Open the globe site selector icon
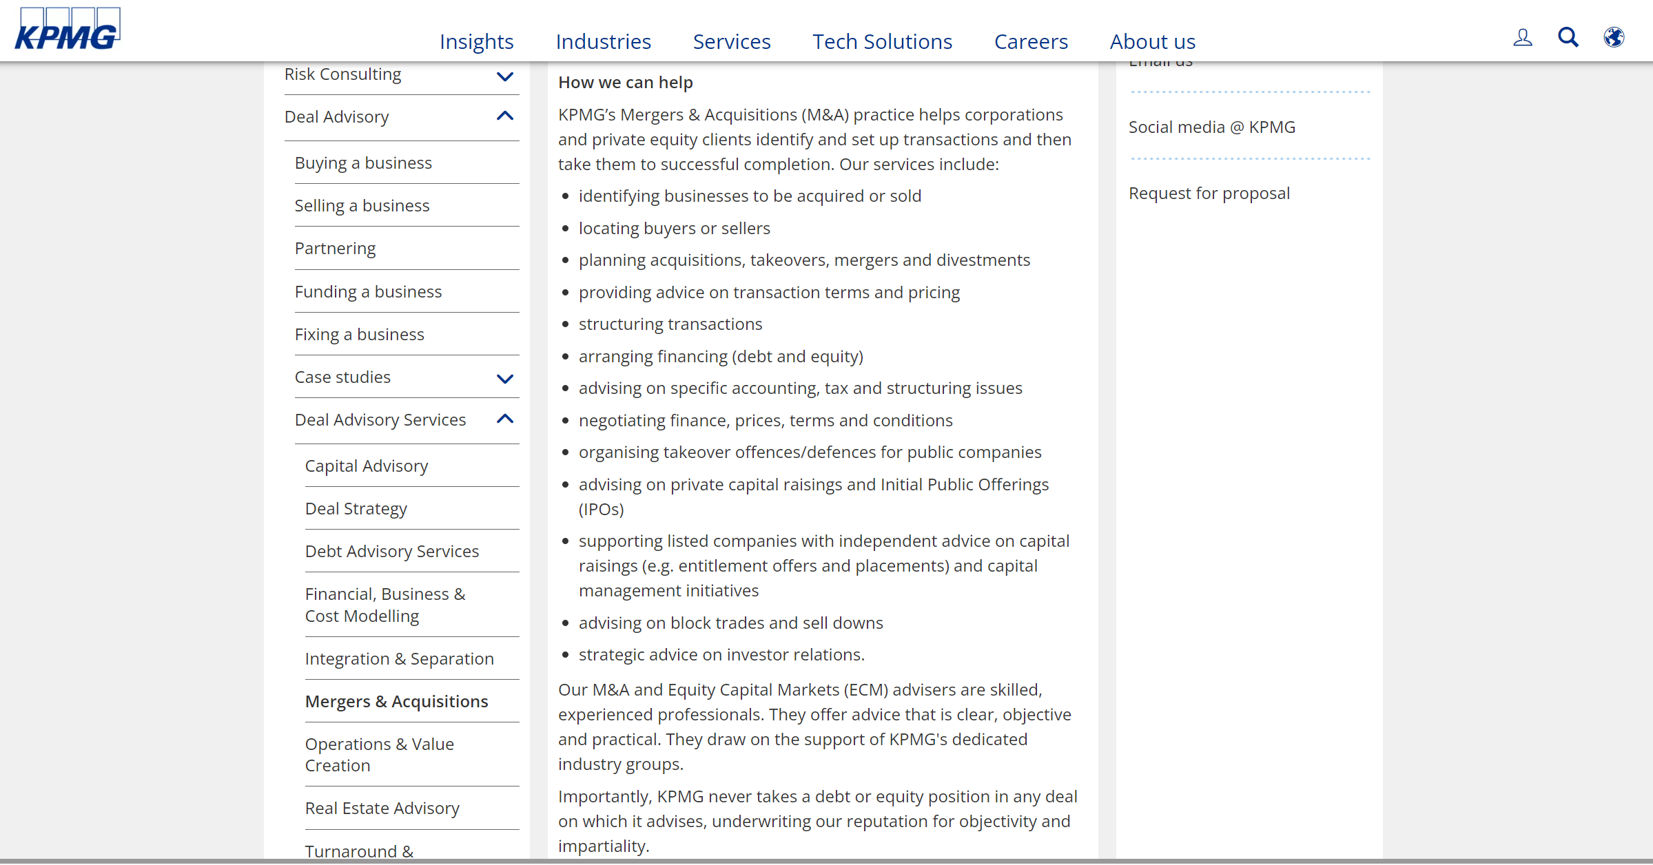This screenshot has height=865, width=1653. tap(1614, 37)
